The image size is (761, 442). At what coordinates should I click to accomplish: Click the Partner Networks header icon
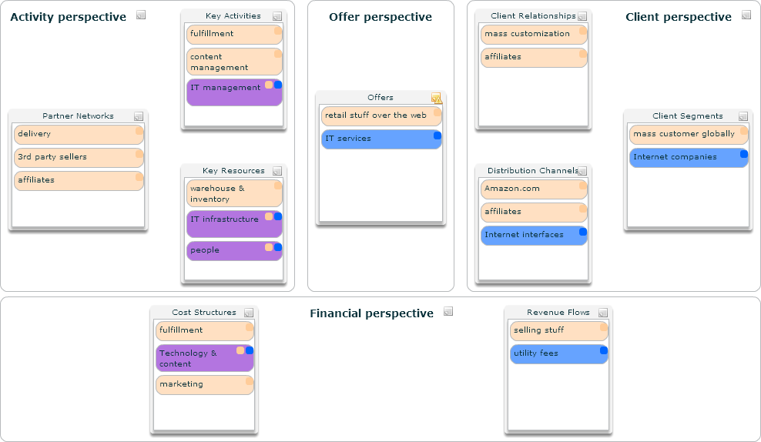139,116
